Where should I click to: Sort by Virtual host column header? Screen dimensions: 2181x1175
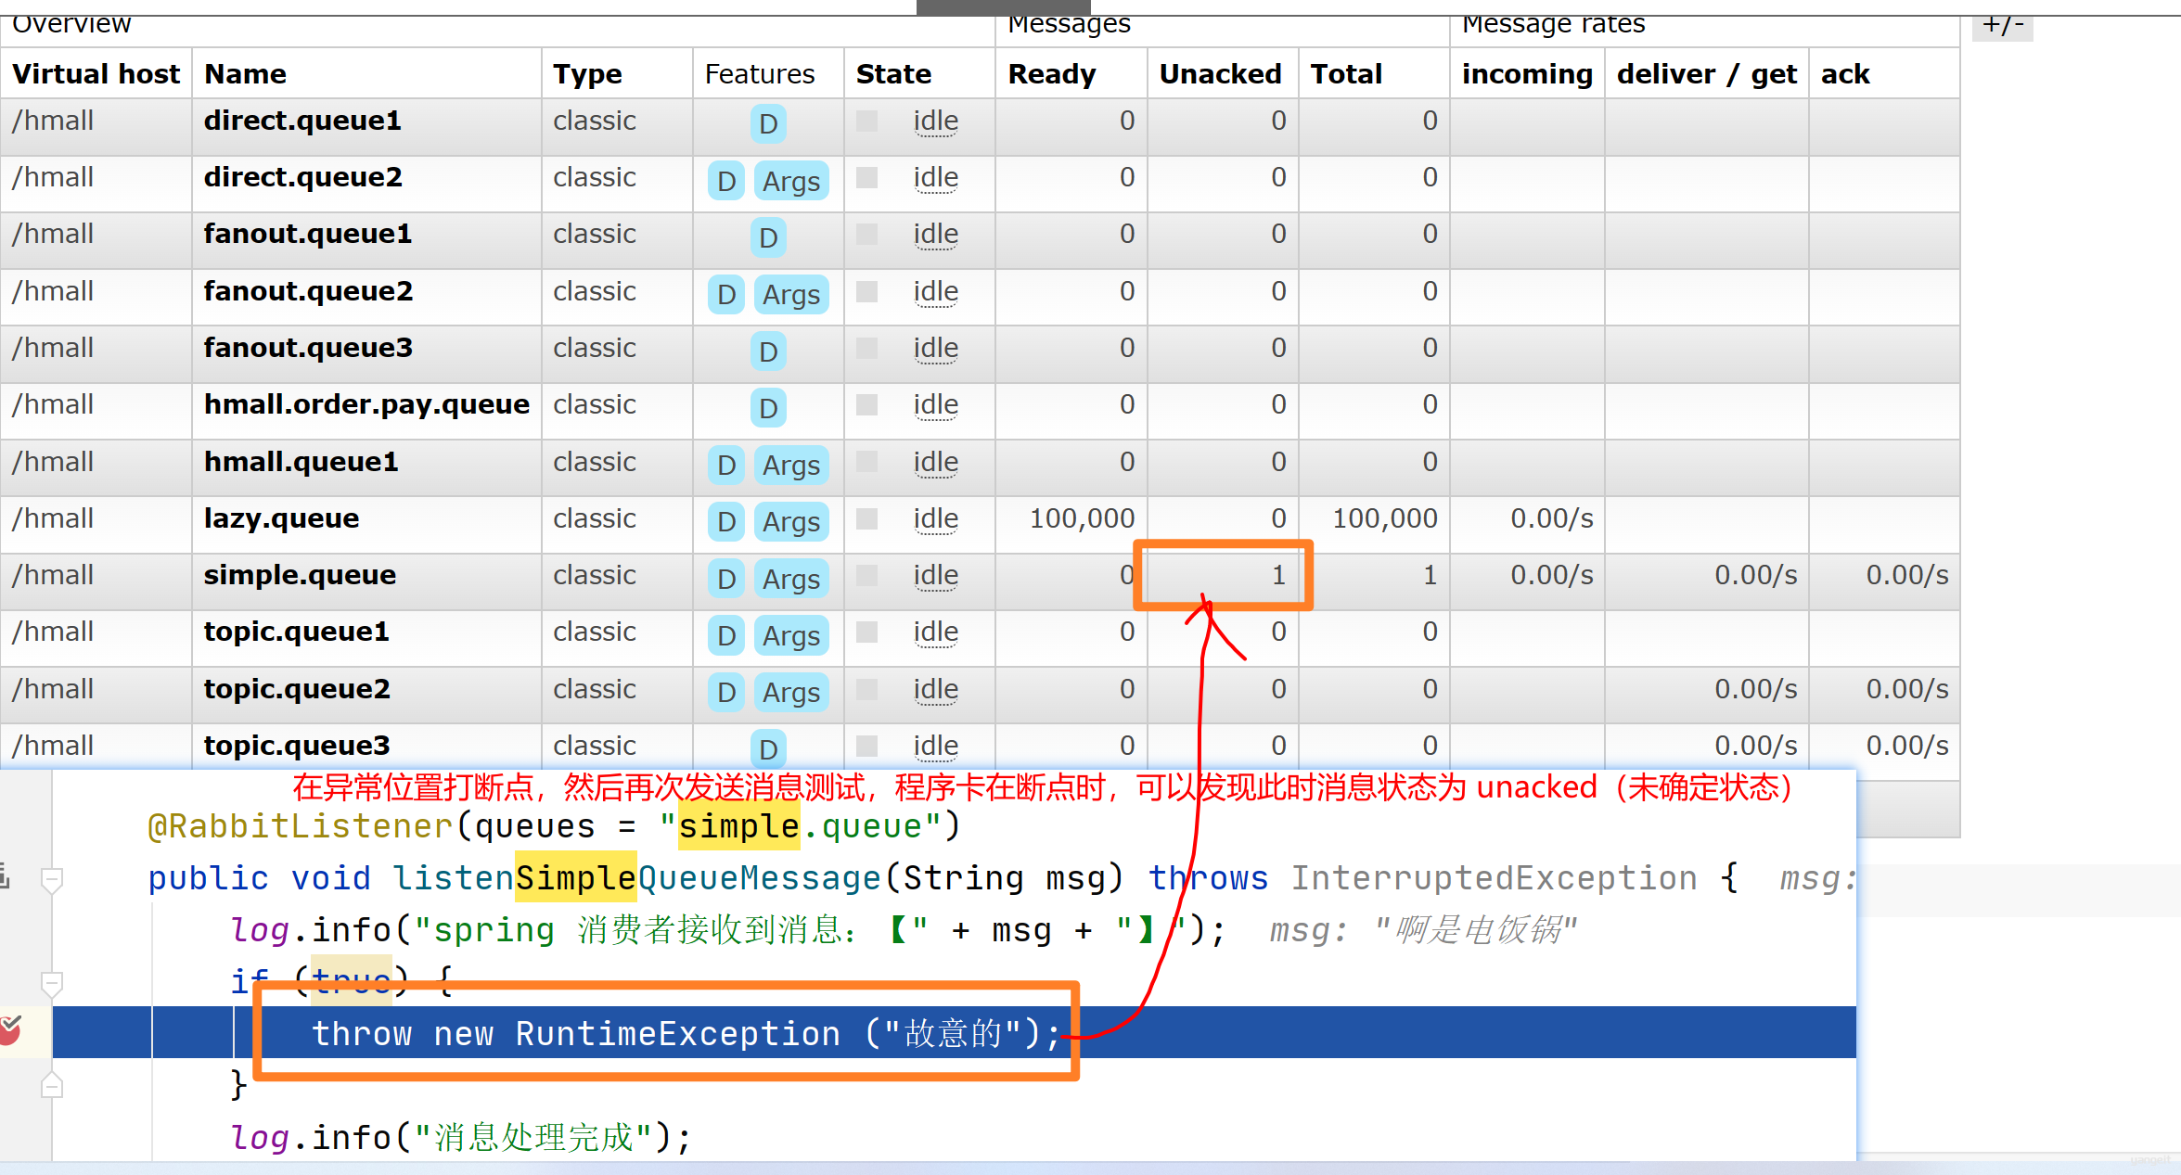click(96, 74)
